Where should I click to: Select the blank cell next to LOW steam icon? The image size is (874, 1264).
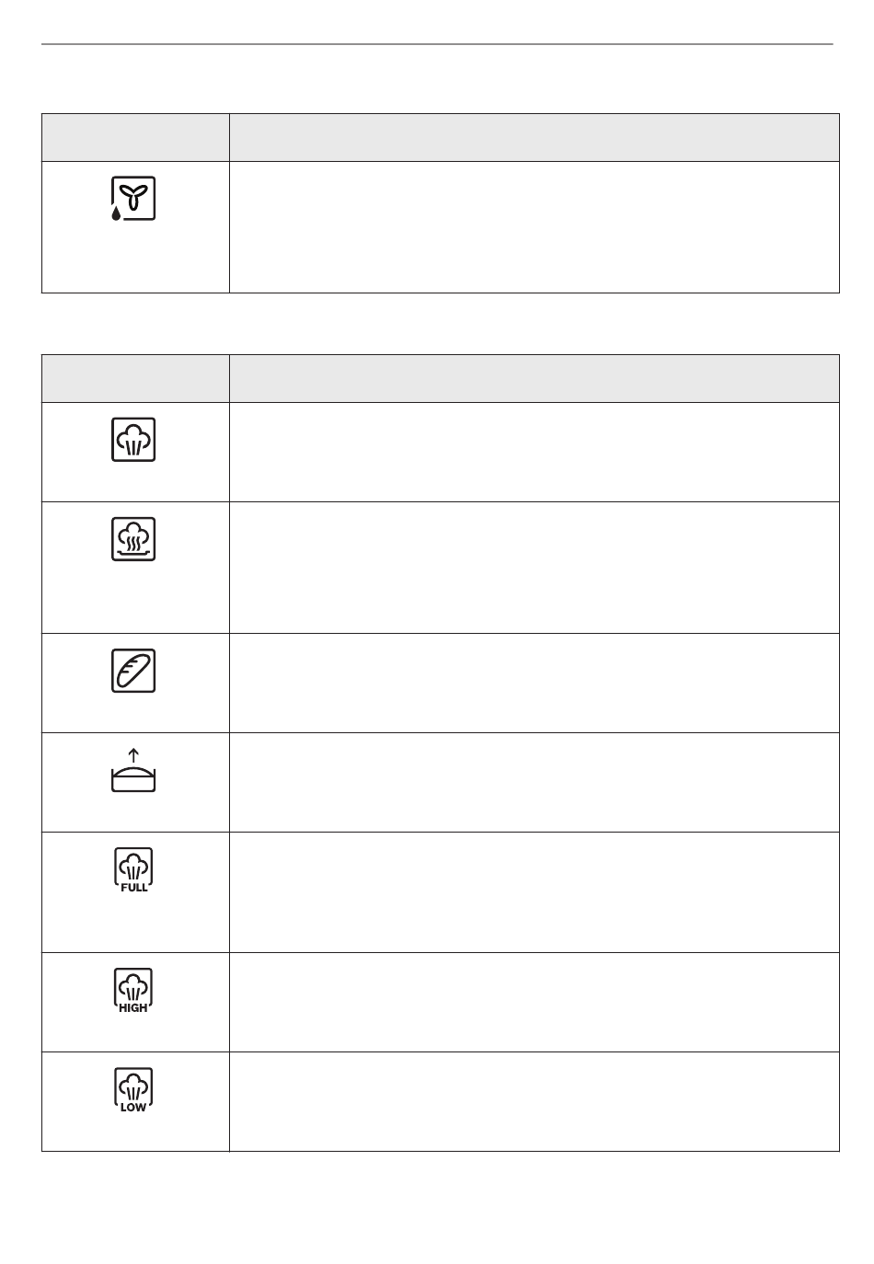coord(535,1101)
